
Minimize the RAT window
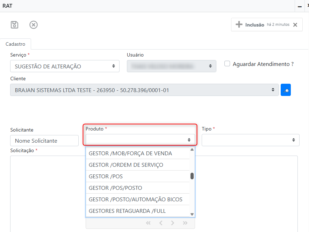click(300, 7)
